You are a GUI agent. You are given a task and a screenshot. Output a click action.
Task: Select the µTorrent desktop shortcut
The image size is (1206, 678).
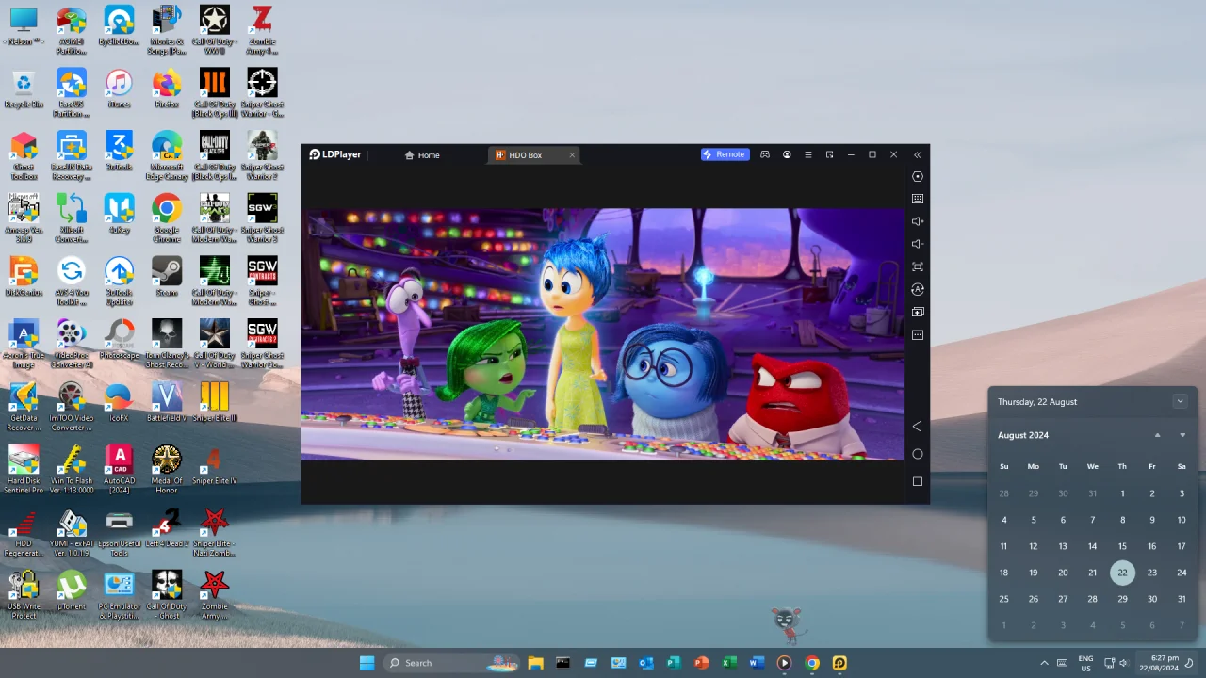[72, 592]
